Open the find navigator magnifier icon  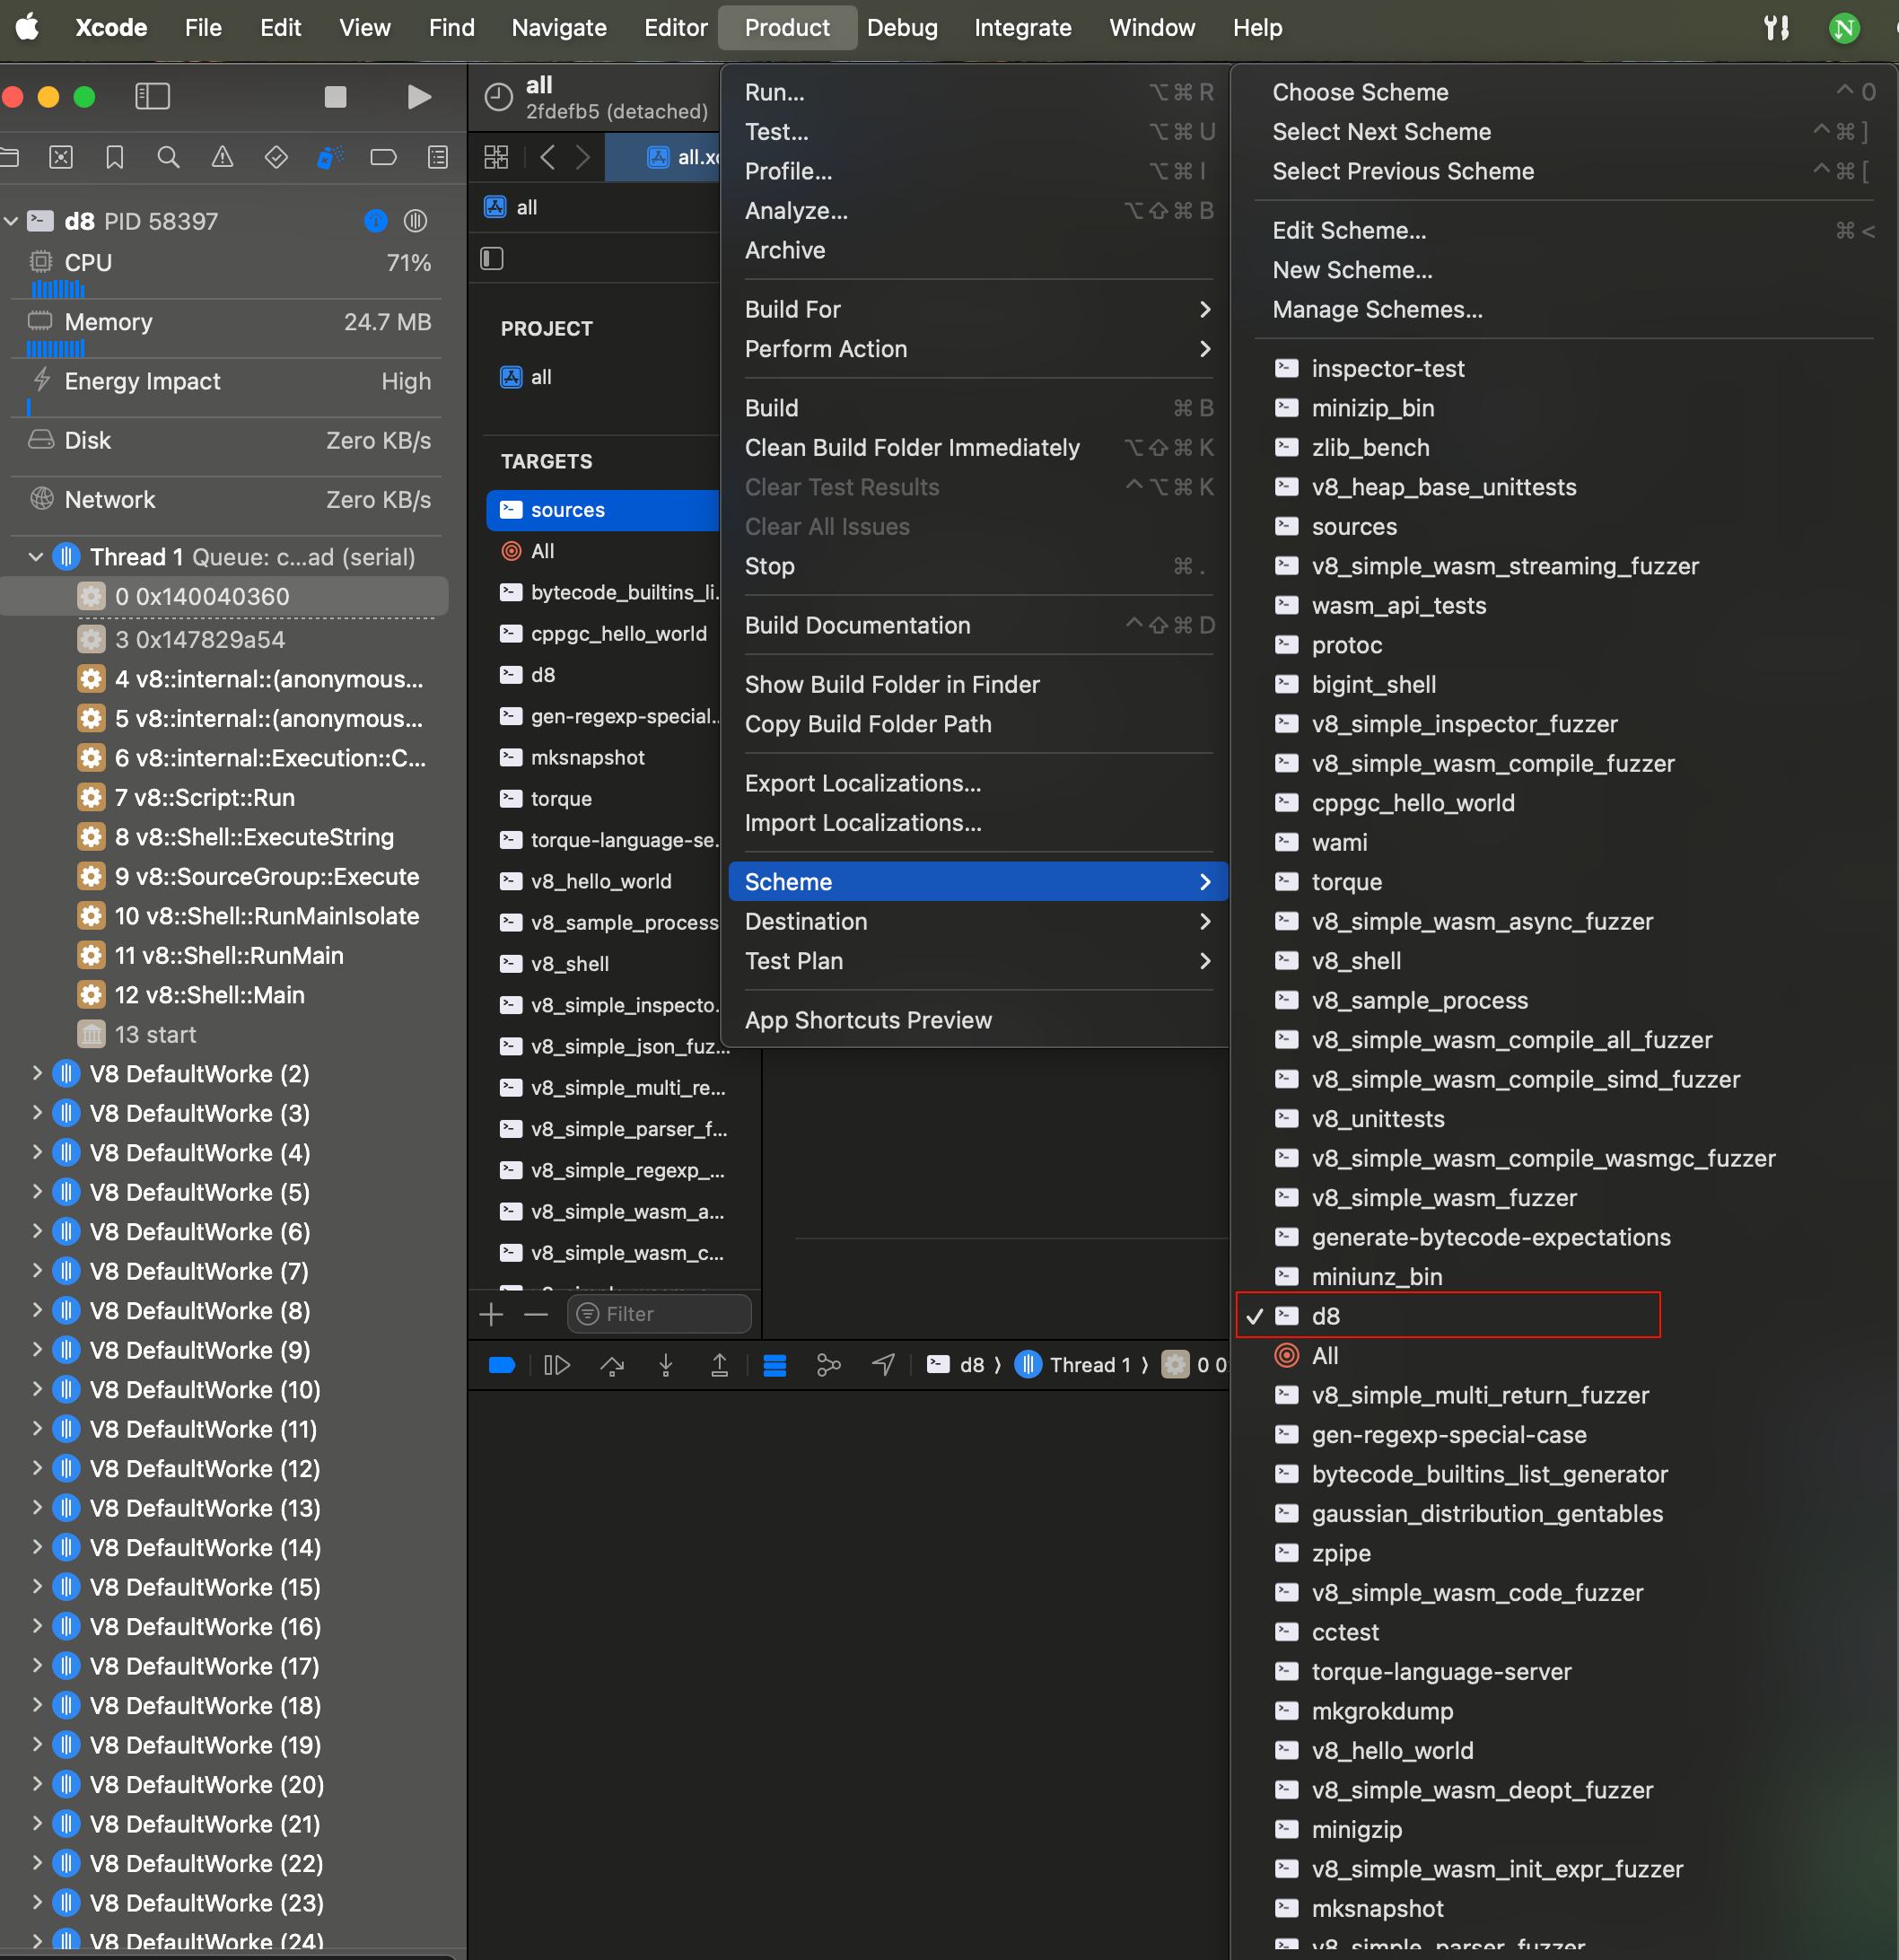[x=168, y=157]
